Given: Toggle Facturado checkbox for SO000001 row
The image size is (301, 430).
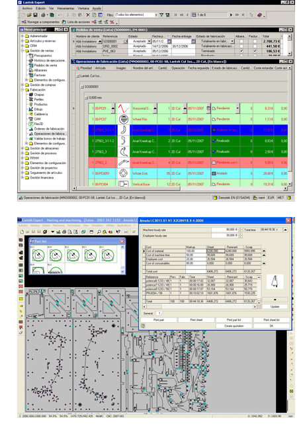Looking at the screenshot, I should coord(255,42).
